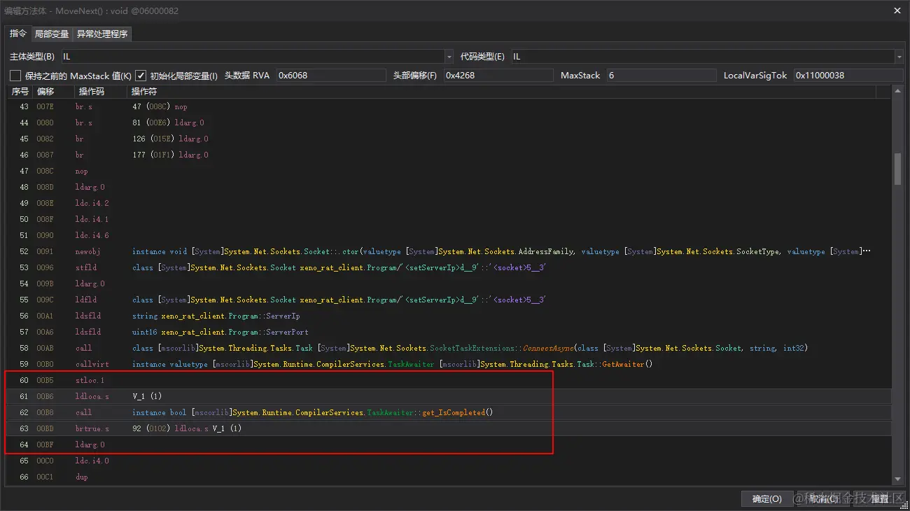Select the call ConnectAsync row

[x=449, y=348]
